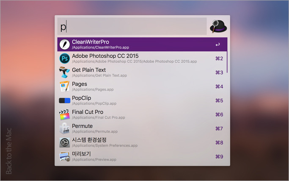Click the Permute robot icon
The width and height of the screenshot is (289, 181).
click(x=64, y=128)
